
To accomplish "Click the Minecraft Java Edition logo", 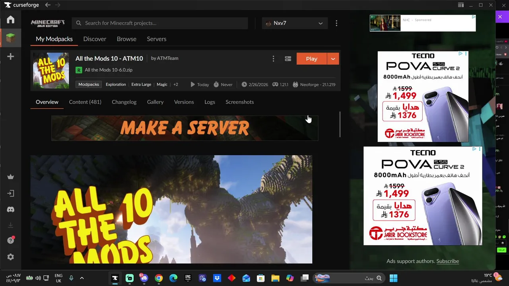I will (48, 23).
